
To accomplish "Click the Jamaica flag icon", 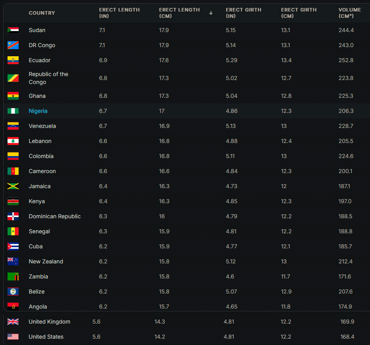I will [13, 186].
